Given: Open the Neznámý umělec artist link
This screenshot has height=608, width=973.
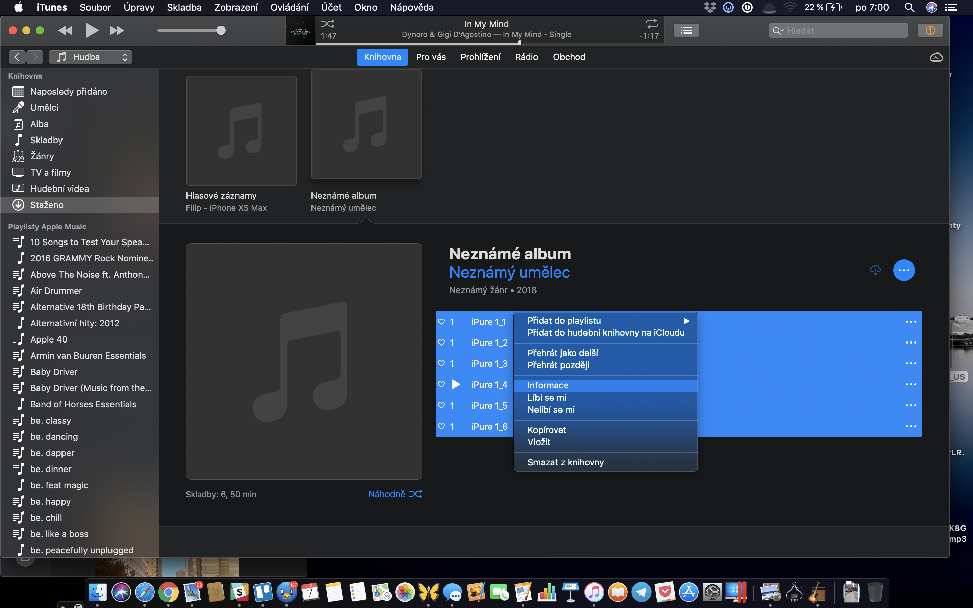Looking at the screenshot, I should coord(509,272).
